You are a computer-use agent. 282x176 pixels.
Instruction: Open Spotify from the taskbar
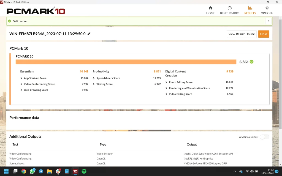pos(84,171)
